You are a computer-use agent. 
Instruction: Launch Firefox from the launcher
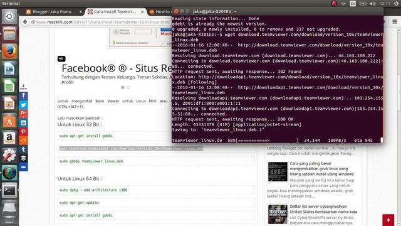9,51
